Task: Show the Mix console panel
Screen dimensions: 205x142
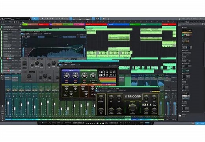Action: tap(198, 123)
